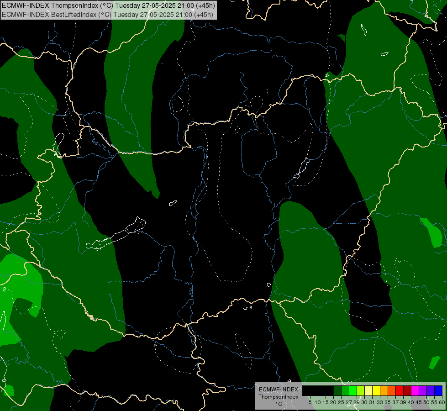Click the Lake Balaton outline on the map

coord(116,234)
